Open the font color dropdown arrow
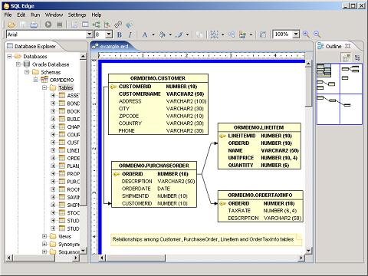The image size is (368, 276). tap(153, 34)
